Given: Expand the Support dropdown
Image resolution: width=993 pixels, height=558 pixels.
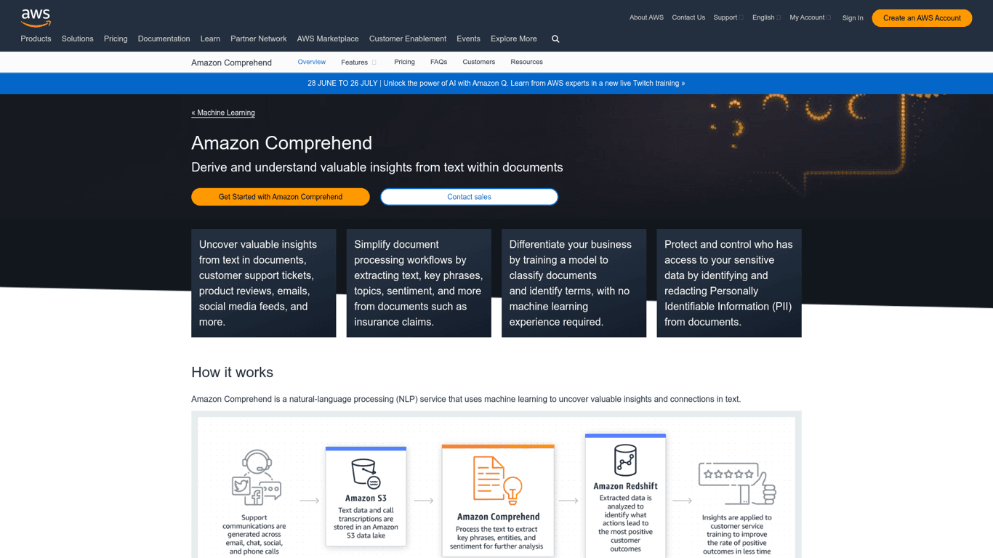Looking at the screenshot, I should click(728, 17).
